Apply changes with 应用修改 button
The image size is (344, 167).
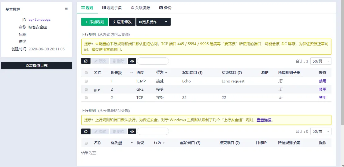point(122,22)
